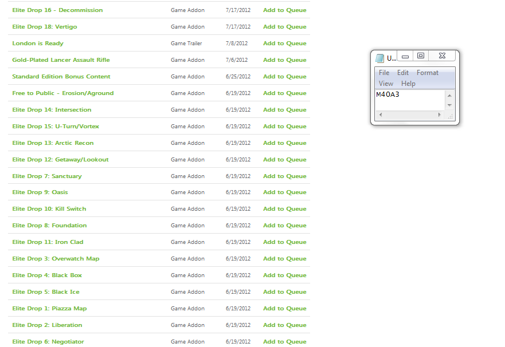
Task: Open Elite Drop 15: U-Turn/Vortex link
Action: pos(56,127)
